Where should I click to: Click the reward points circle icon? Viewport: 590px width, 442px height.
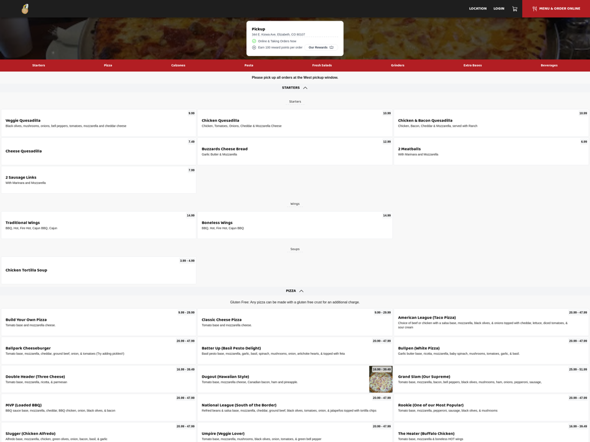[254, 47]
